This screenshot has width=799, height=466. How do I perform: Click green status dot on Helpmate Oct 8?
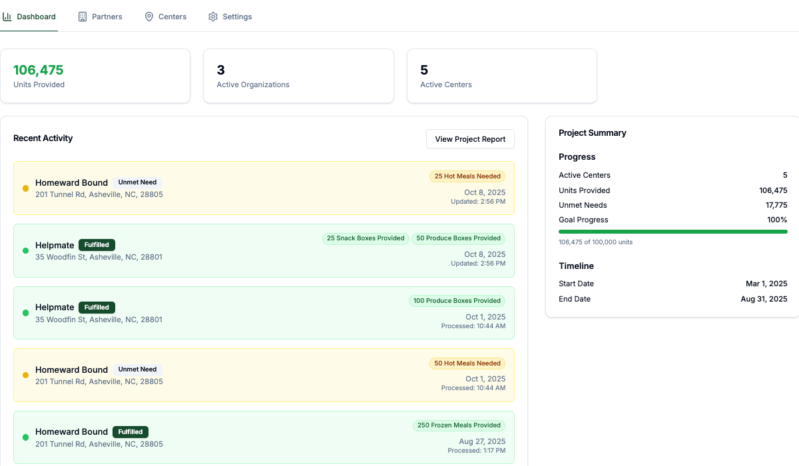click(25, 251)
